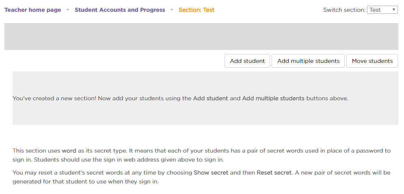Click the 'Switch section:' label

coord(344,10)
